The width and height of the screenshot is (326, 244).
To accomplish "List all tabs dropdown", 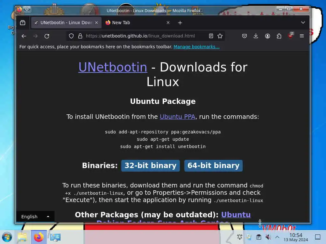I will tap(303, 23).
